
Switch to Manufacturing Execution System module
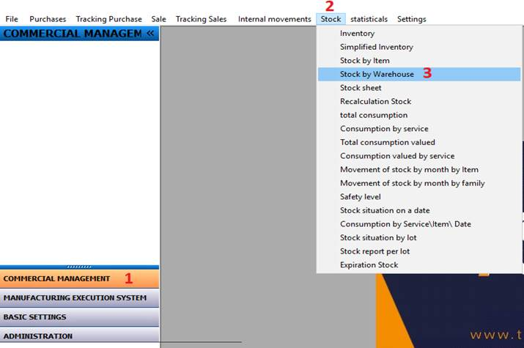[x=79, y=298]
